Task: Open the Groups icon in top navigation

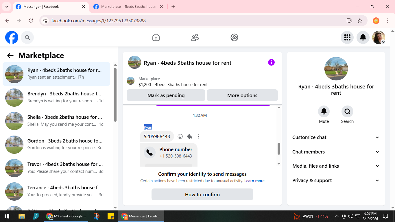Action: point(234,38)
